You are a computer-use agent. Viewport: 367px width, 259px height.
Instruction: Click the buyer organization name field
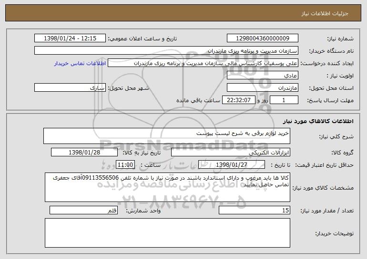166,51
